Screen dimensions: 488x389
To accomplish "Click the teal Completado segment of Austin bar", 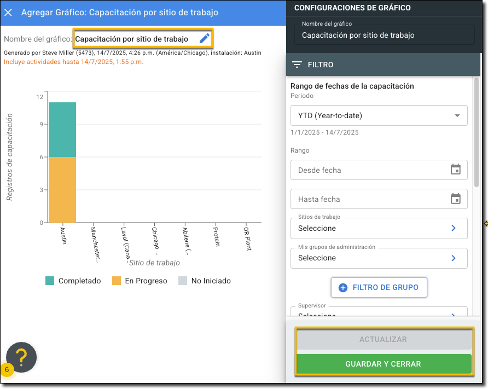I will click(x=62, y=130).
